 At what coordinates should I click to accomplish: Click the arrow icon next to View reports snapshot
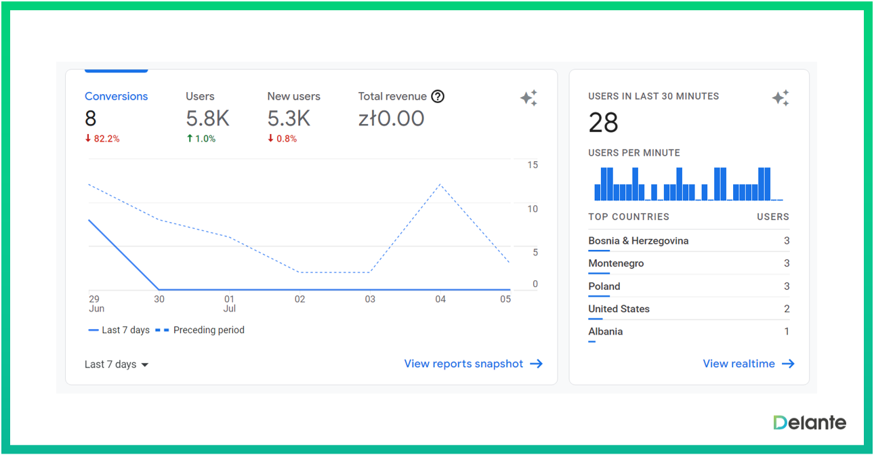click(x=537, y=364)
